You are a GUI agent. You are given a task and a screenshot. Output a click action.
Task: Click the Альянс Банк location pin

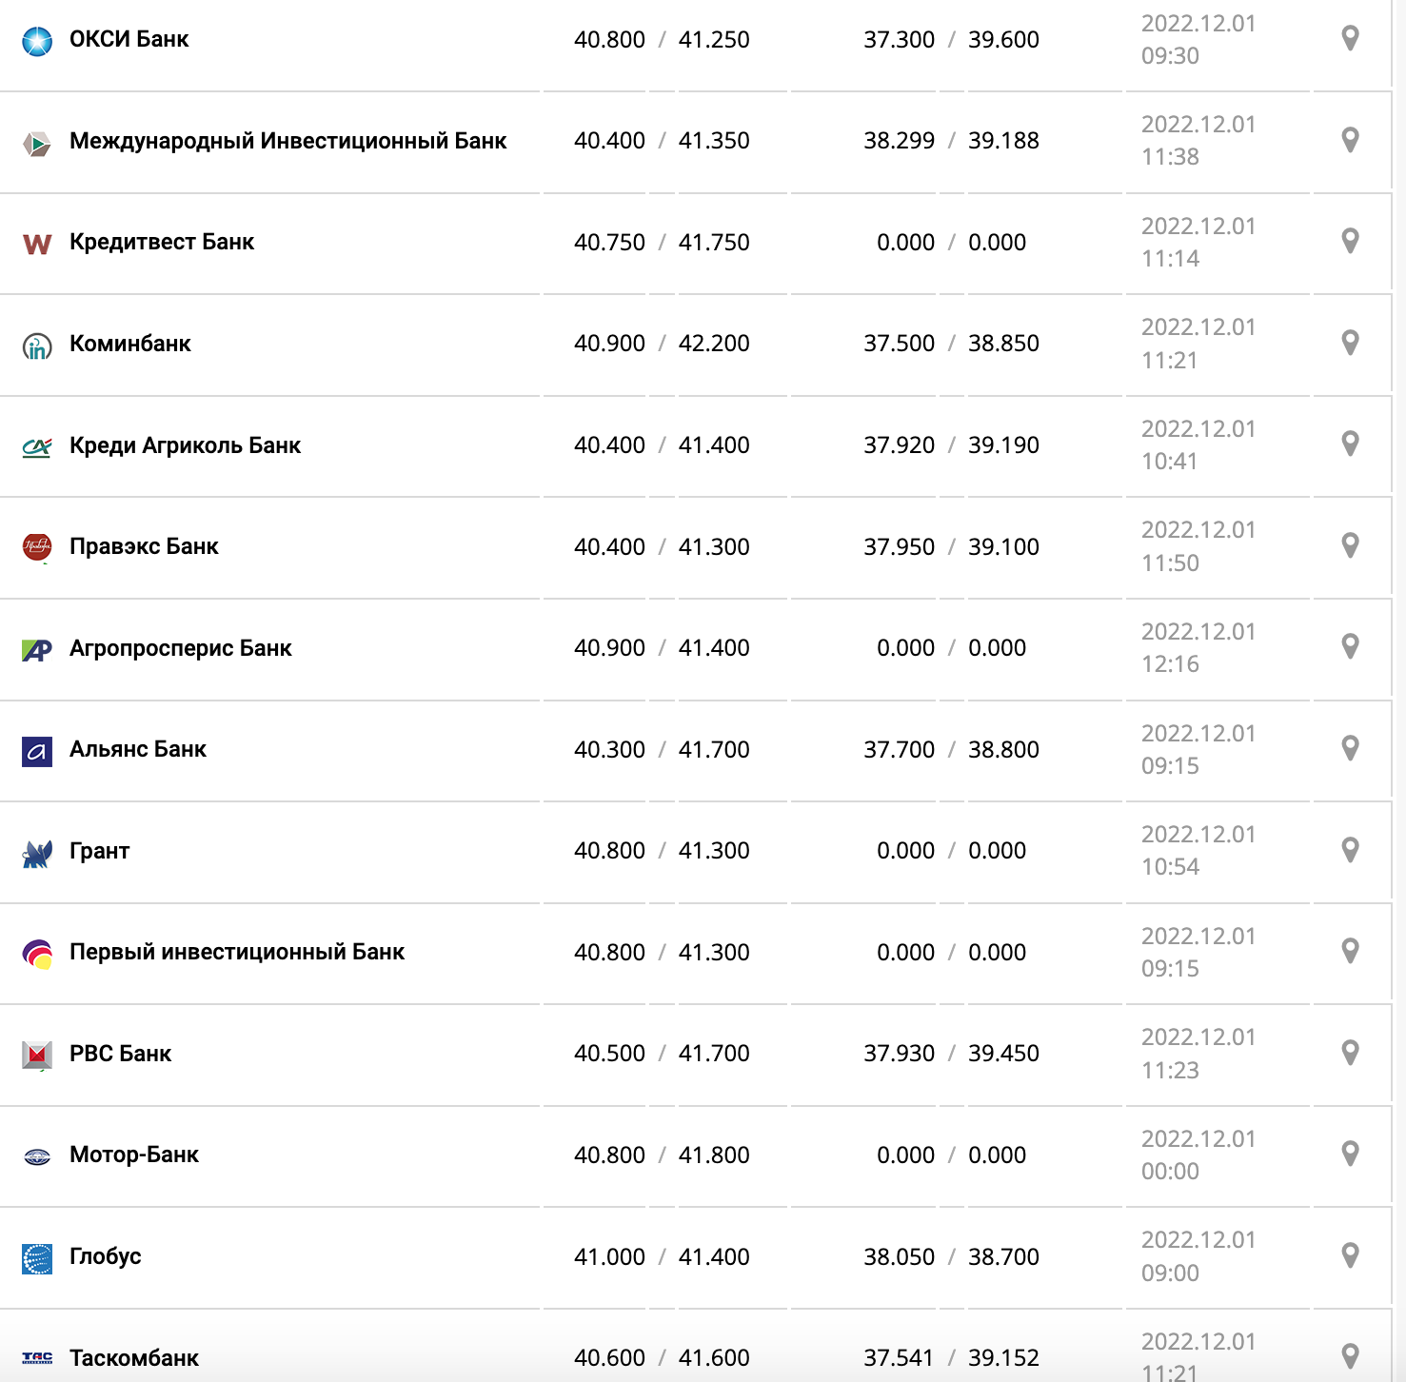coord(1349,748)
